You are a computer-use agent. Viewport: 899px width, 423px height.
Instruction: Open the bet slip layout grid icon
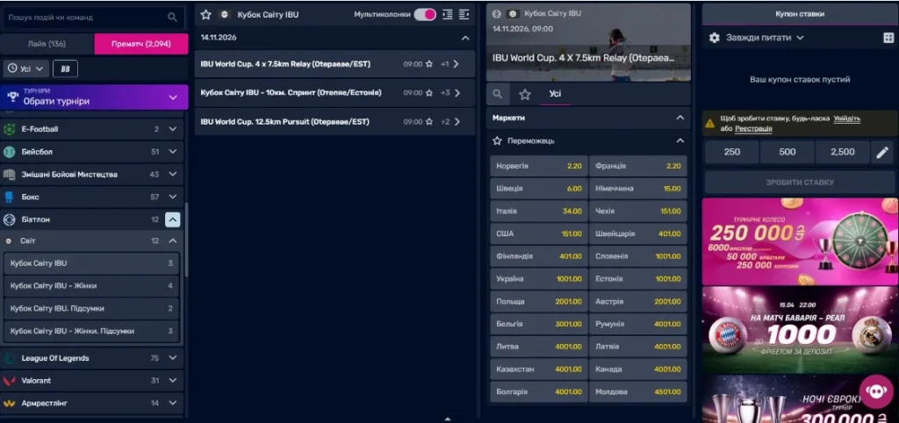point(888,38)
